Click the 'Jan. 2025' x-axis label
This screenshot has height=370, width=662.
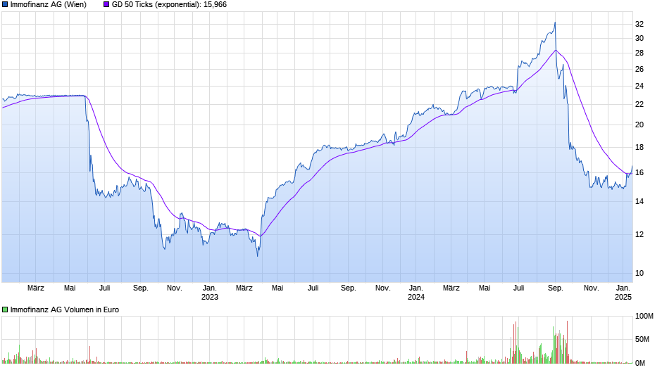coord(623,292)
